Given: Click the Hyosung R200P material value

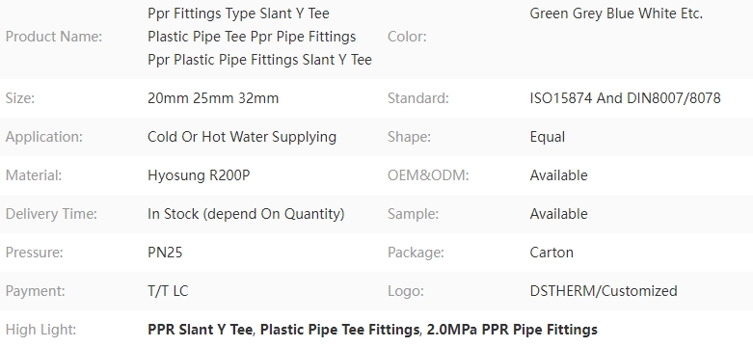Looking at the screenshot, I should 199,175.
